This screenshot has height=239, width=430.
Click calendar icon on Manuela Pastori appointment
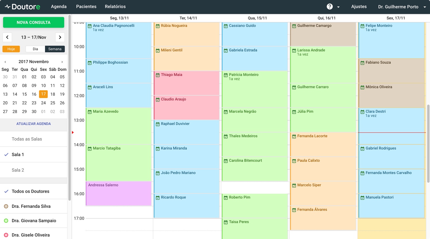coord(362,198)
